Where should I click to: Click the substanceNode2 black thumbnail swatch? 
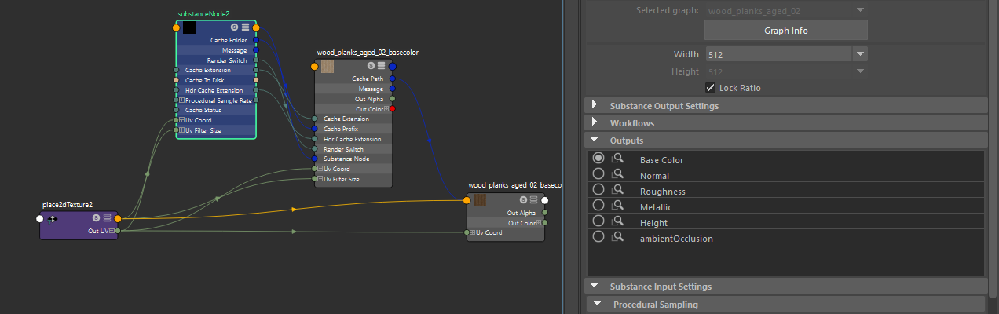(x=189, y=27)
